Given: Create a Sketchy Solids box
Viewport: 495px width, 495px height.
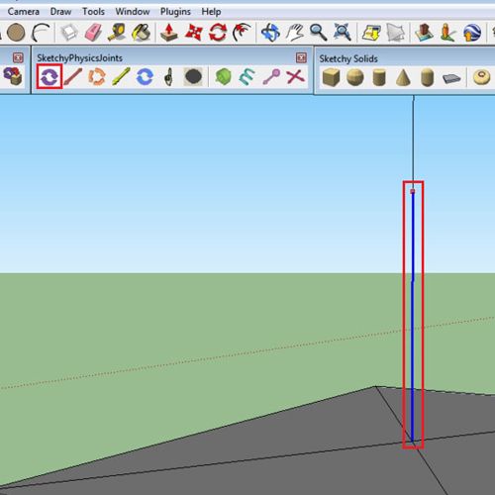Looking at the screenshot, I should tap(331, 78).
